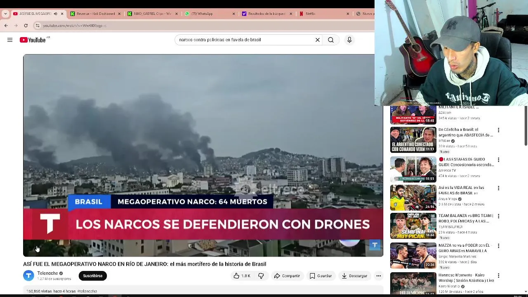Save the video with Guardar
Viewport: 528px width, 297px height.
pyautogui.click(x=321, y=276)
